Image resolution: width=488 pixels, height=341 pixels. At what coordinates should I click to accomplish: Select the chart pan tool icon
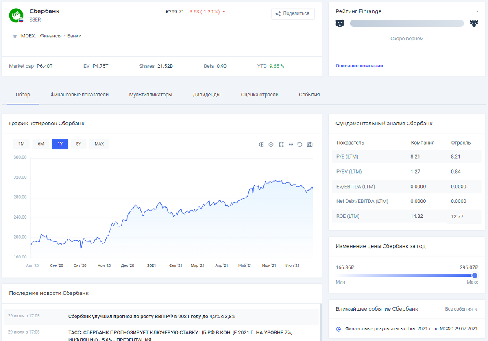click(291, 144)
